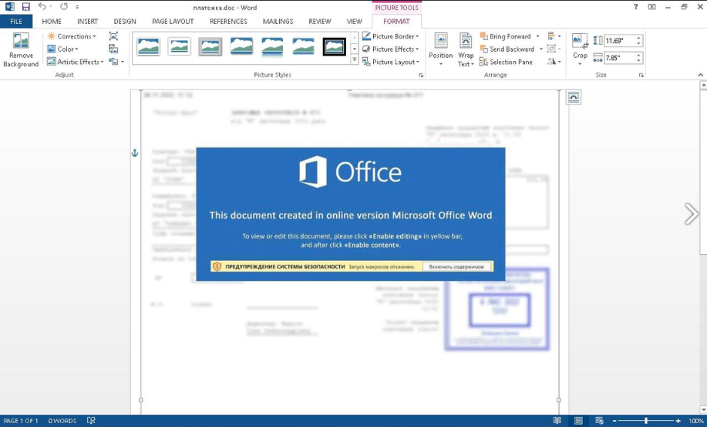Select the FORMAT picture tools tab

[397, 21]
